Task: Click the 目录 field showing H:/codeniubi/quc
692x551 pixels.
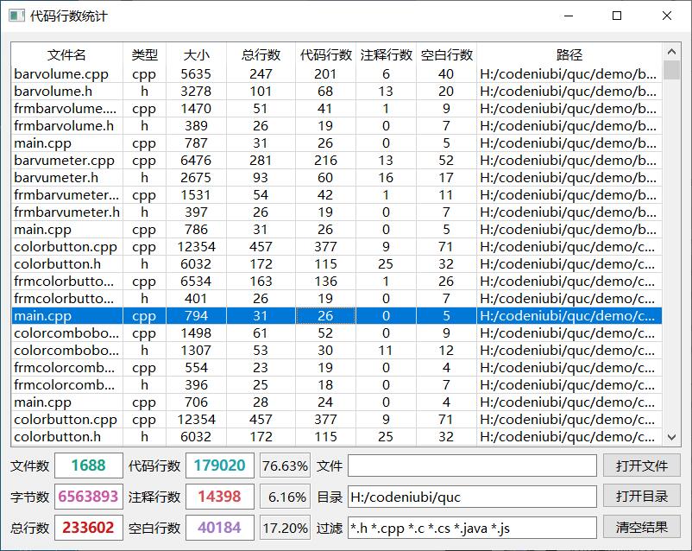Action: (471, 497)
